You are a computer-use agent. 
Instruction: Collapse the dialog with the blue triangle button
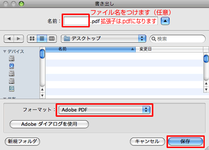(165, 21)
